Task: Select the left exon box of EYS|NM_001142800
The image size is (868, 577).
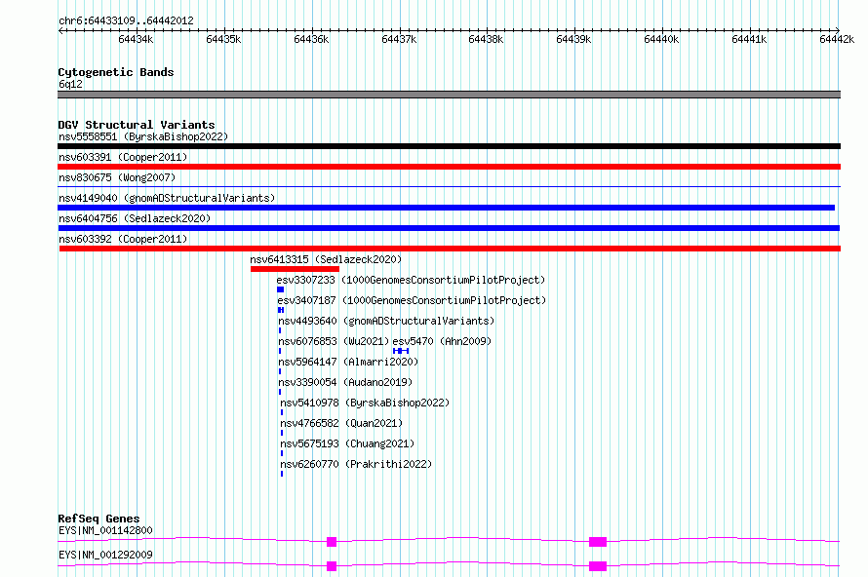Action: [x=332, y=542]
